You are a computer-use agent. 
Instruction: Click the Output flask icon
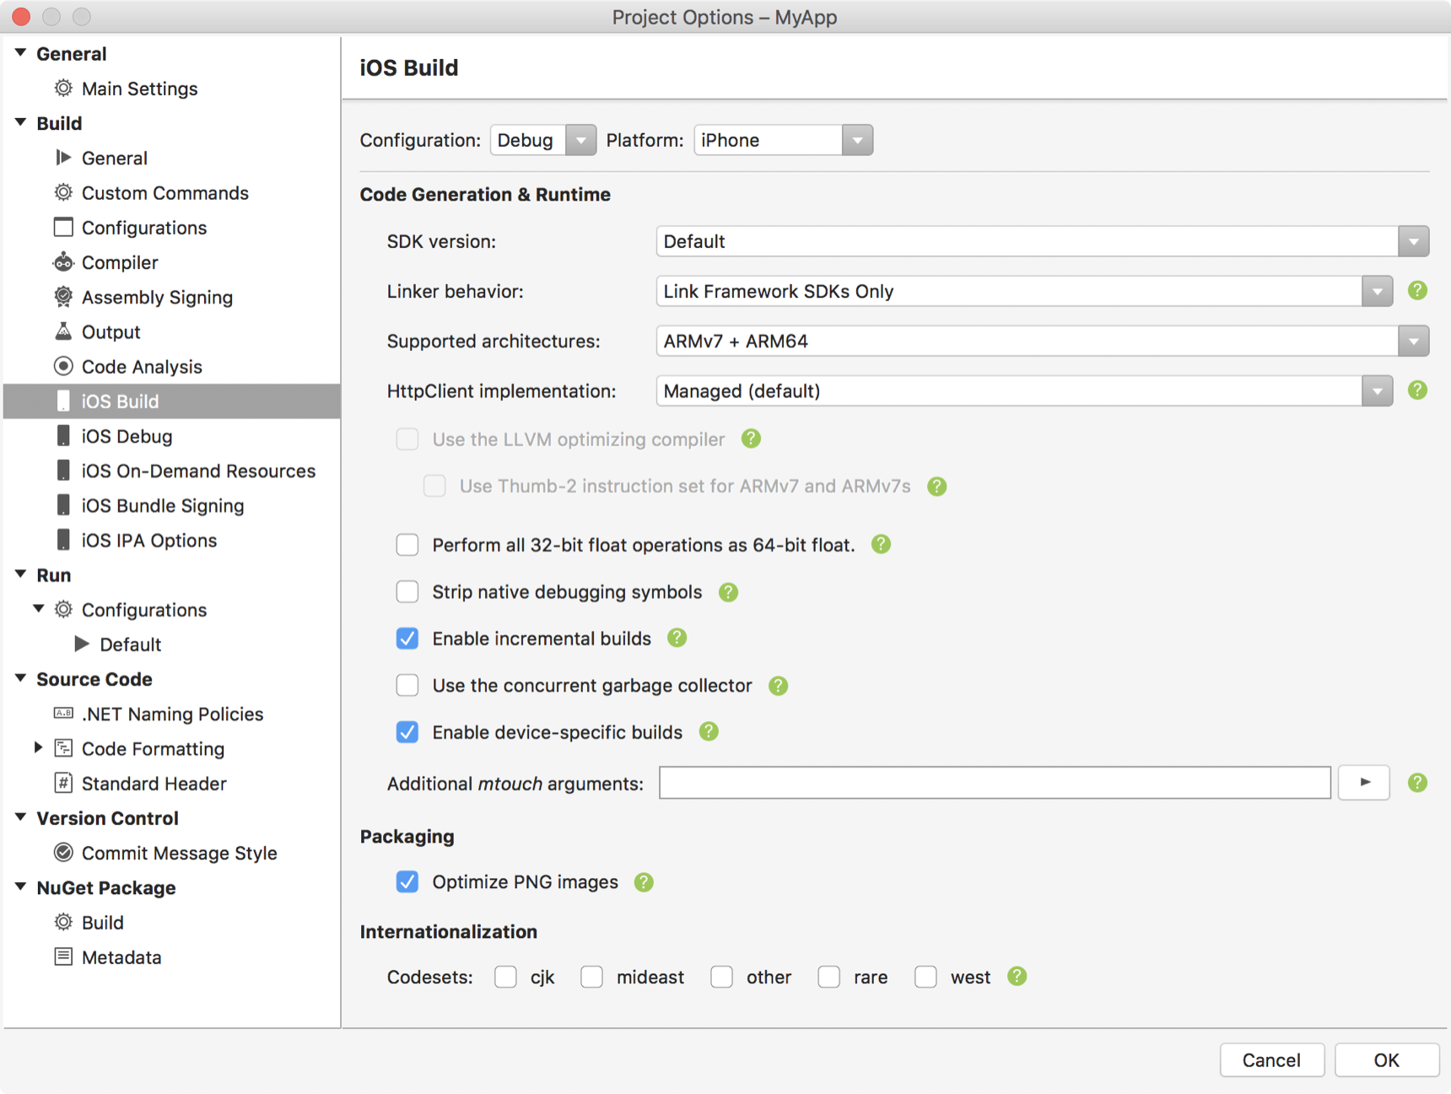coord(63,331)
